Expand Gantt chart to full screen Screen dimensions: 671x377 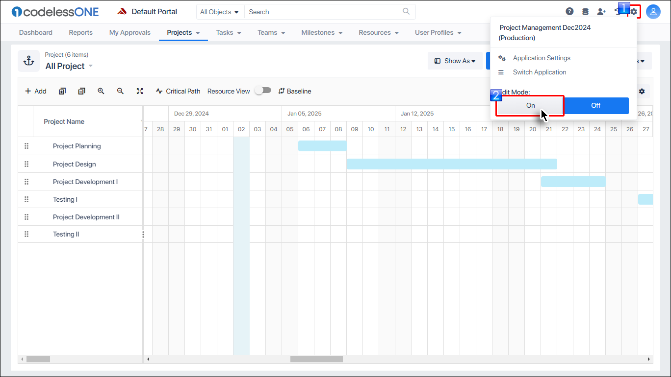click(x=140, y=91)
